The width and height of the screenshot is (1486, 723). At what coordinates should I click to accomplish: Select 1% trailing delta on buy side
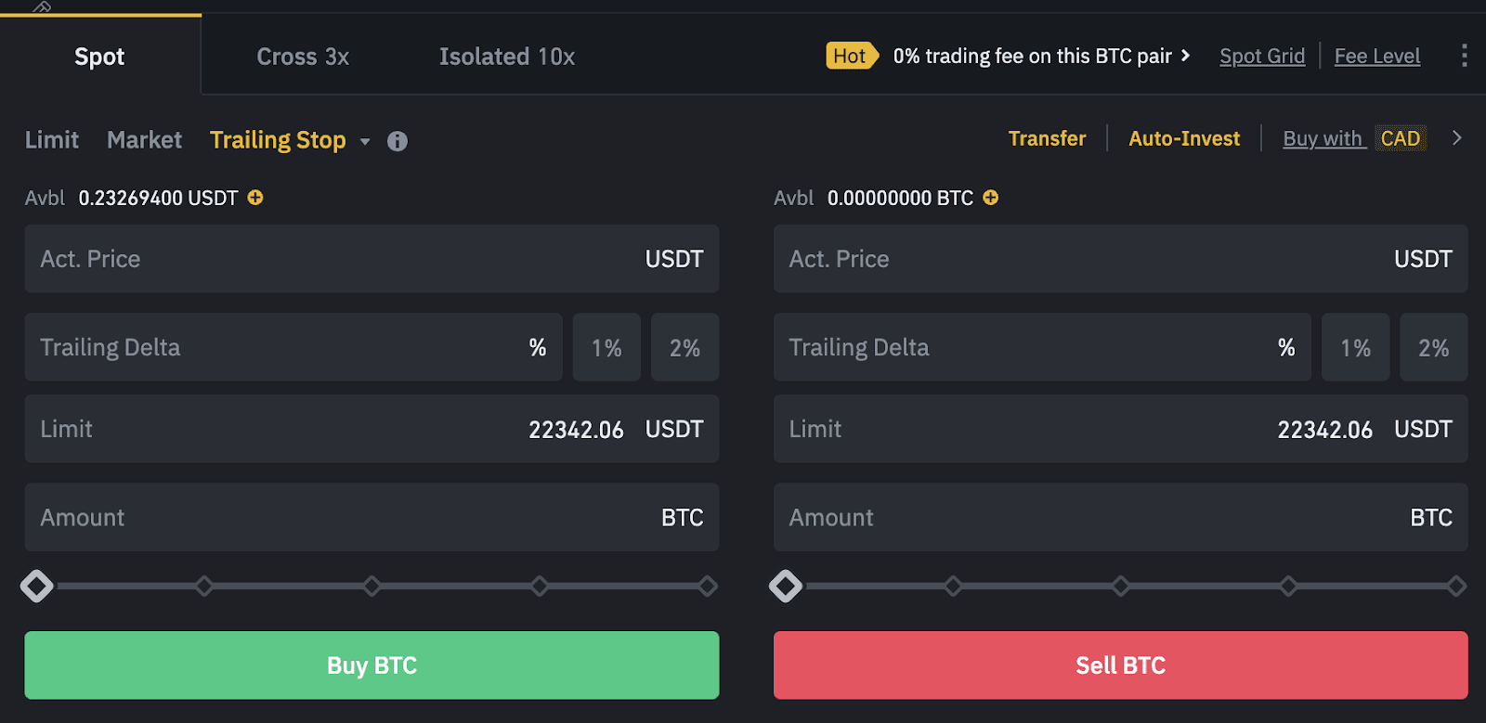coord(606,348)
